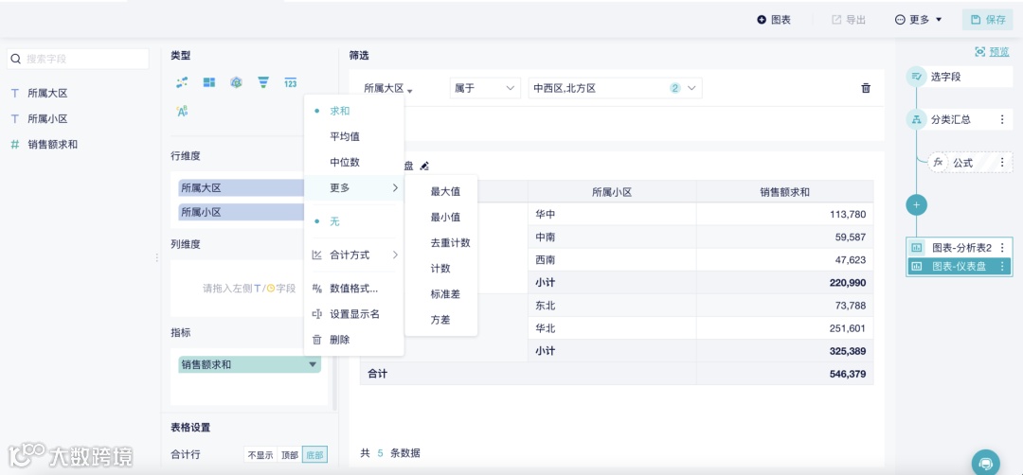Click the chat support bubble icon
Image resolution: width=1023 pixels, height=475 pixels.
click(x=985, y=464)
